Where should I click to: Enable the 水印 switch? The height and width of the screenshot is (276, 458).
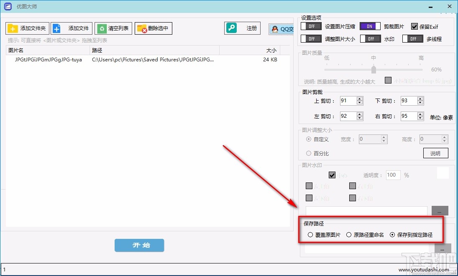pyautogui.click(x=370, y=38)
